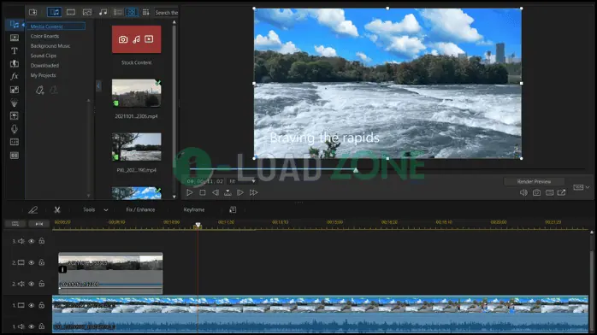Image resolution: width=597 pixels, height=335 pixels.
Task: Click the Render Preview button
Action: [x=534, y=182]
